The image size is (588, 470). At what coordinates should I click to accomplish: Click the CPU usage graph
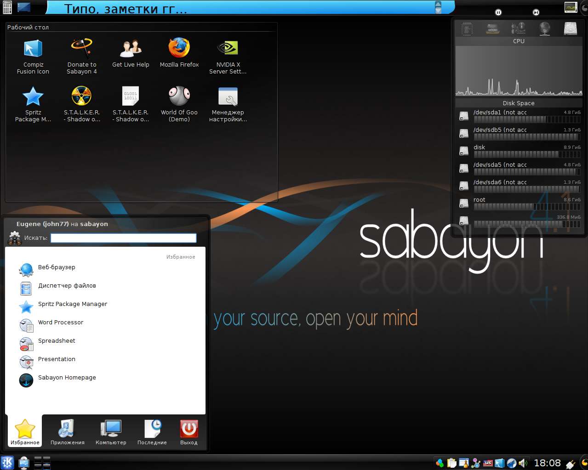coord(519,70)
